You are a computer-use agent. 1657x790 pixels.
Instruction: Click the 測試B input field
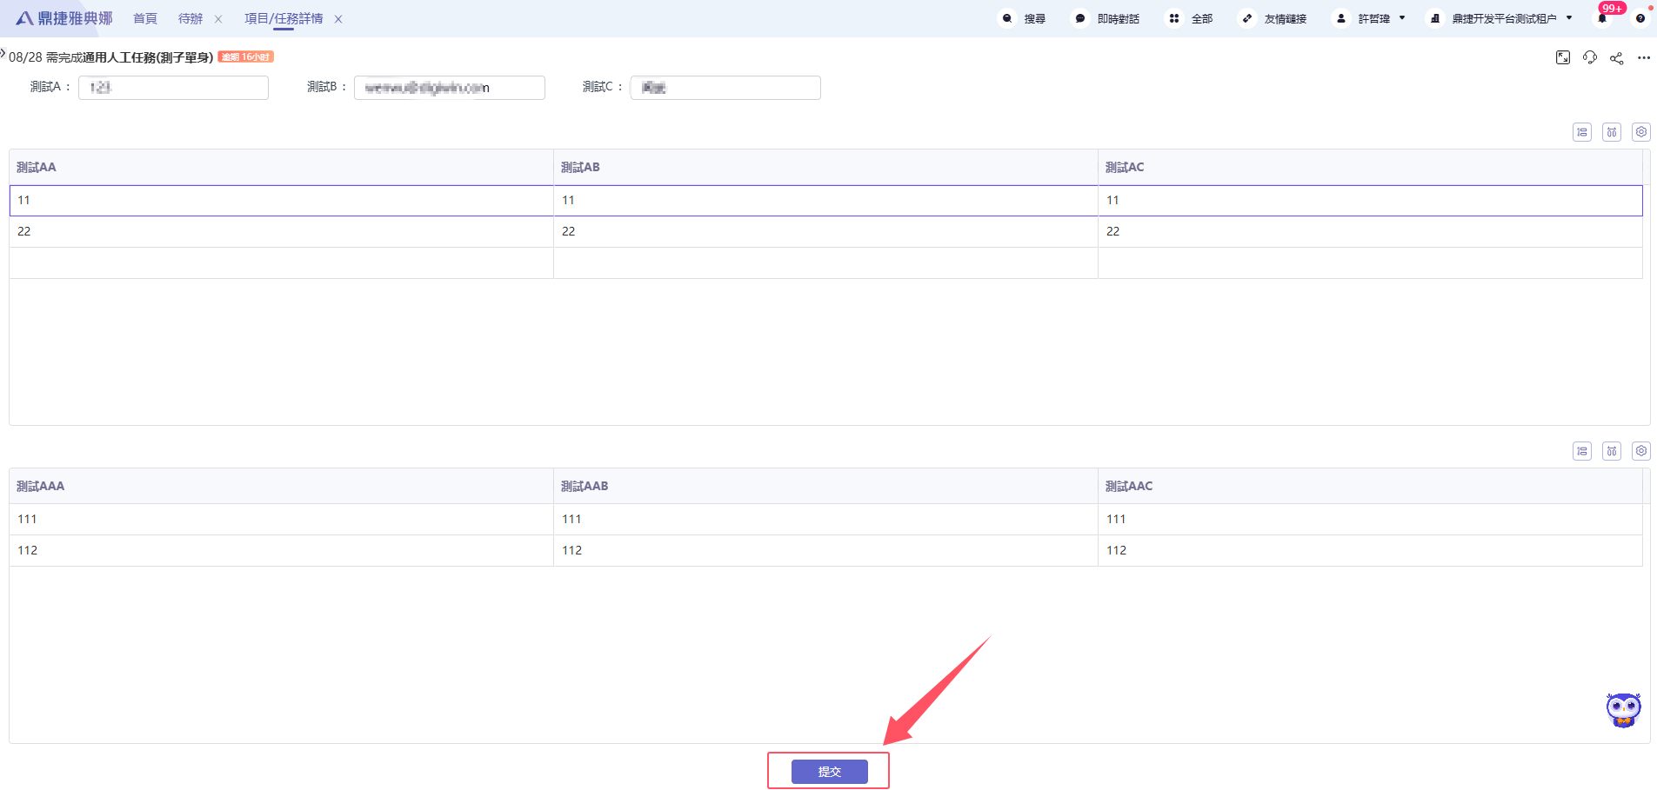tap(450, 88)
